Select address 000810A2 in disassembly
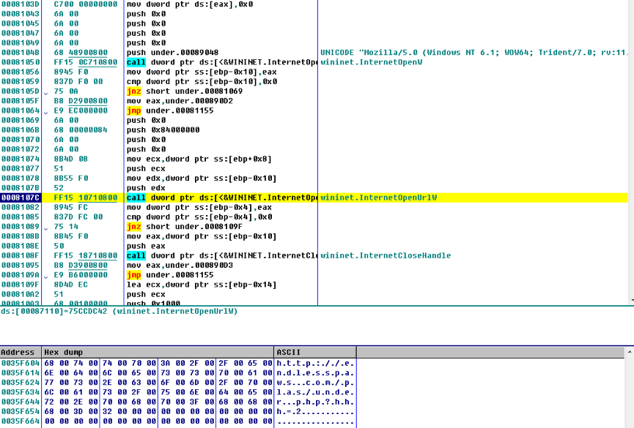 pyautogui.click(x=21, y=294)
